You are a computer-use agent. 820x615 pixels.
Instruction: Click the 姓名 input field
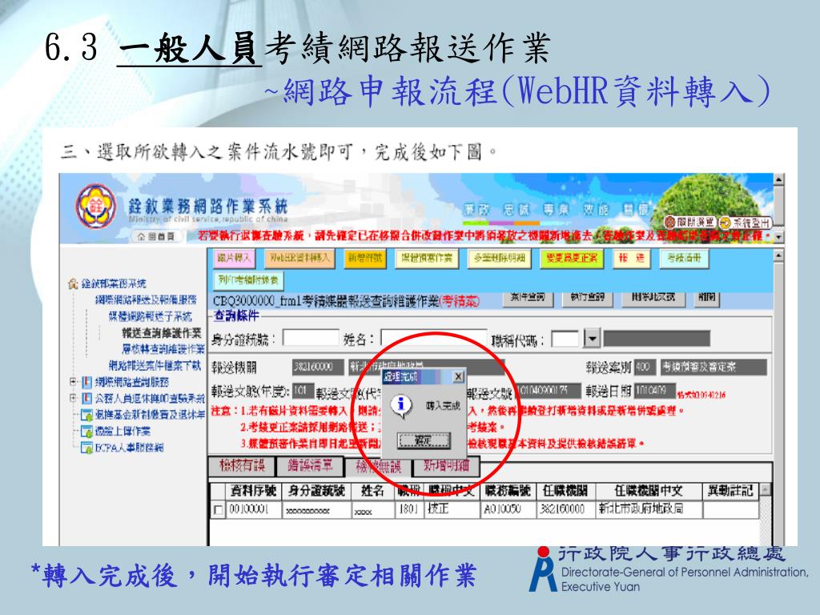tap(433, 339)
